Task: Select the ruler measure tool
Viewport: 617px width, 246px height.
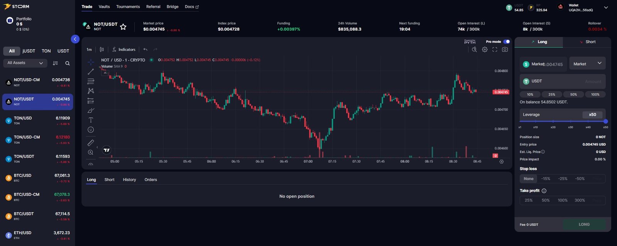Action: (91, 143)
